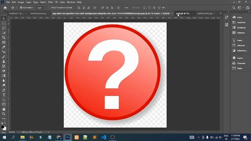Image resolution: width=251 pixels, height=141 pixels.
Task: Expand the hidden document tabs list
Action: pos(221,13)
